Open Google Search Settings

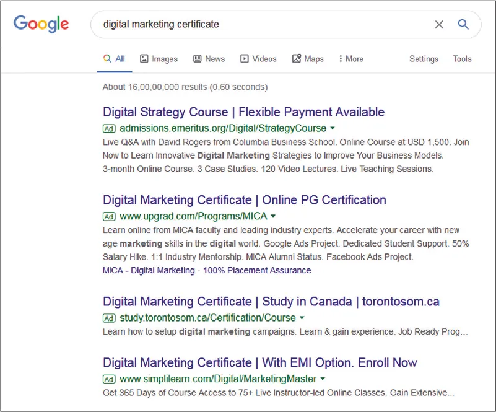pyautogui.click(x=424, y=58)
